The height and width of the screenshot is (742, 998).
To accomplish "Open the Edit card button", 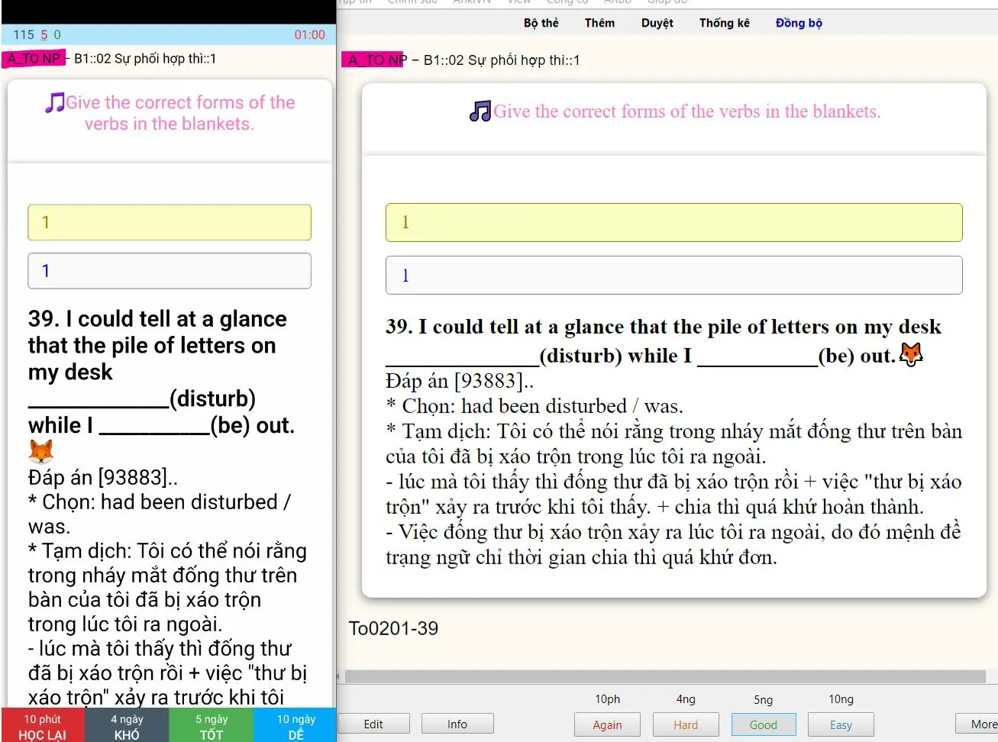I will (x=373, y=724).
